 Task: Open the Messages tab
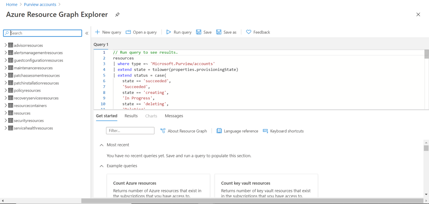point(174,116)
